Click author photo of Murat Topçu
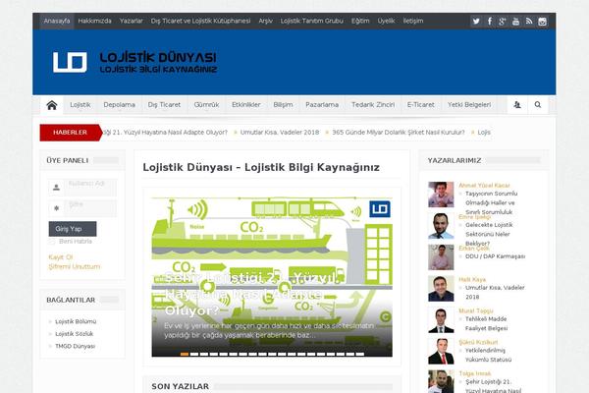Image resolution: width=589 pixels, height=393 pixels. tap(441, 319)
